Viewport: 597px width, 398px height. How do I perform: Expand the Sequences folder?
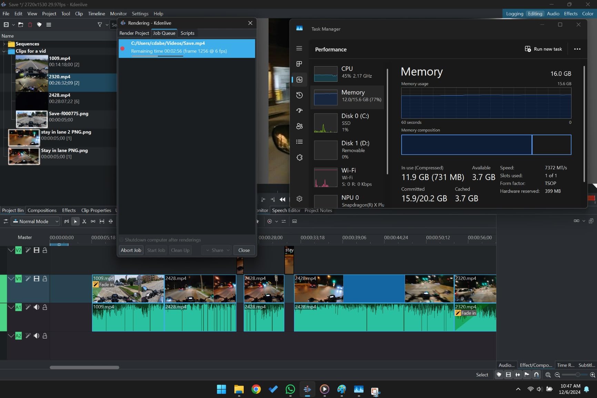(4, 44)
